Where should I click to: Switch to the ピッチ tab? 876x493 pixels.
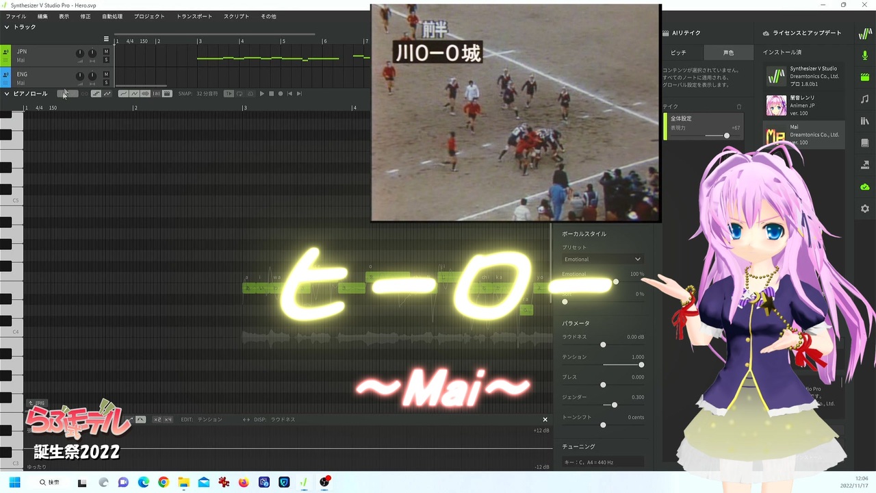coord(678,53)
